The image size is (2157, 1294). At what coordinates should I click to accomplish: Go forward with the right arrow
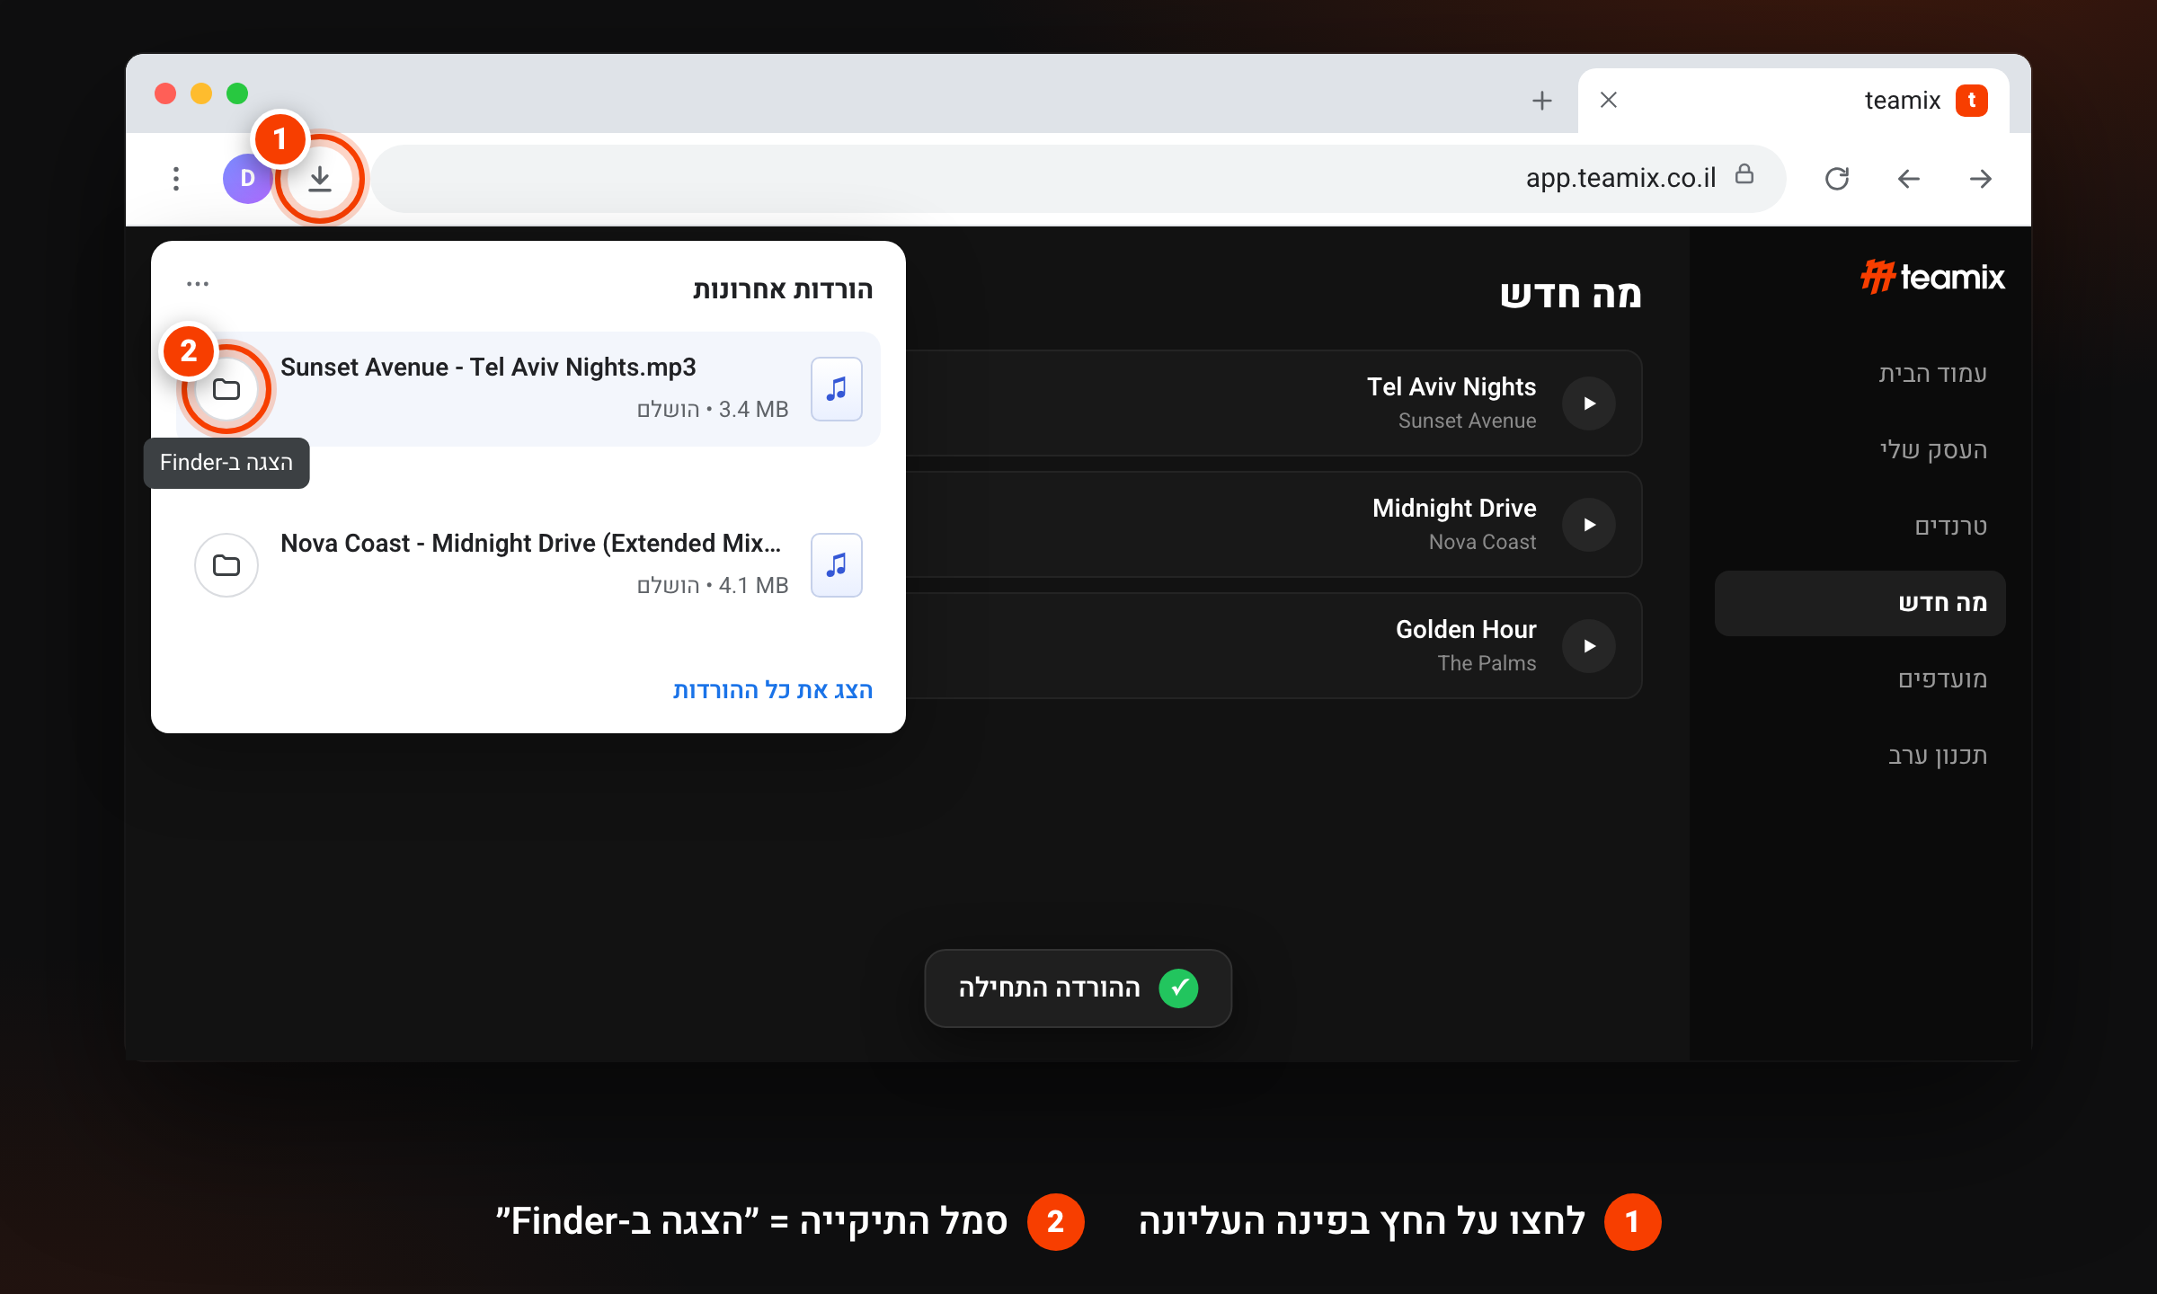[1981, 179]
